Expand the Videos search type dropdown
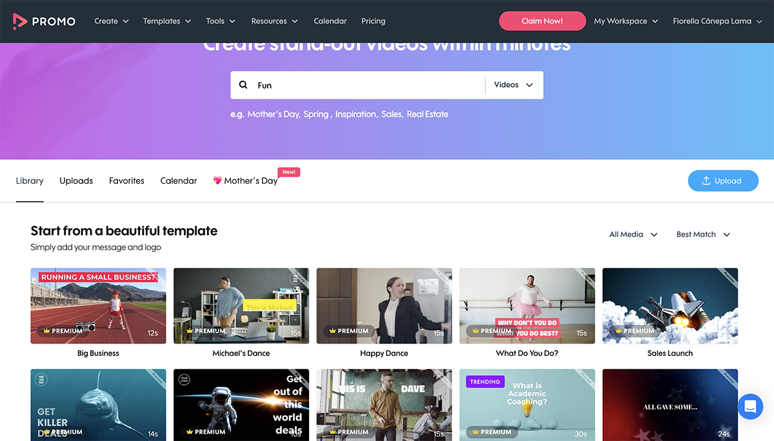 pos(513,85)
